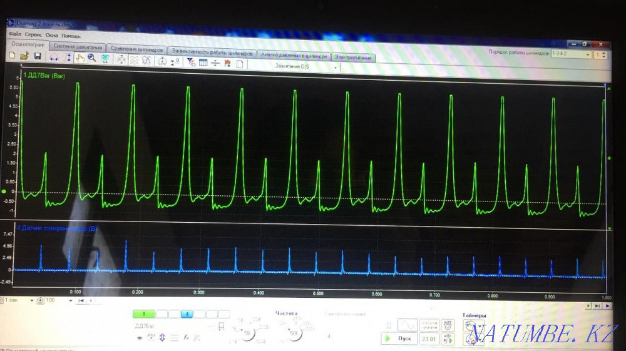Click the filter funnel icon
This screenshot has height=351, width=626.
coord(191,63)
